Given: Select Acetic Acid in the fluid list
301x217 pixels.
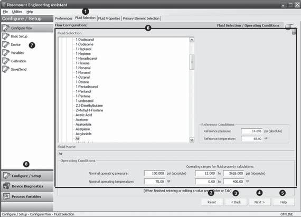Looking at the screenshot, I should [x=83, y=115].
